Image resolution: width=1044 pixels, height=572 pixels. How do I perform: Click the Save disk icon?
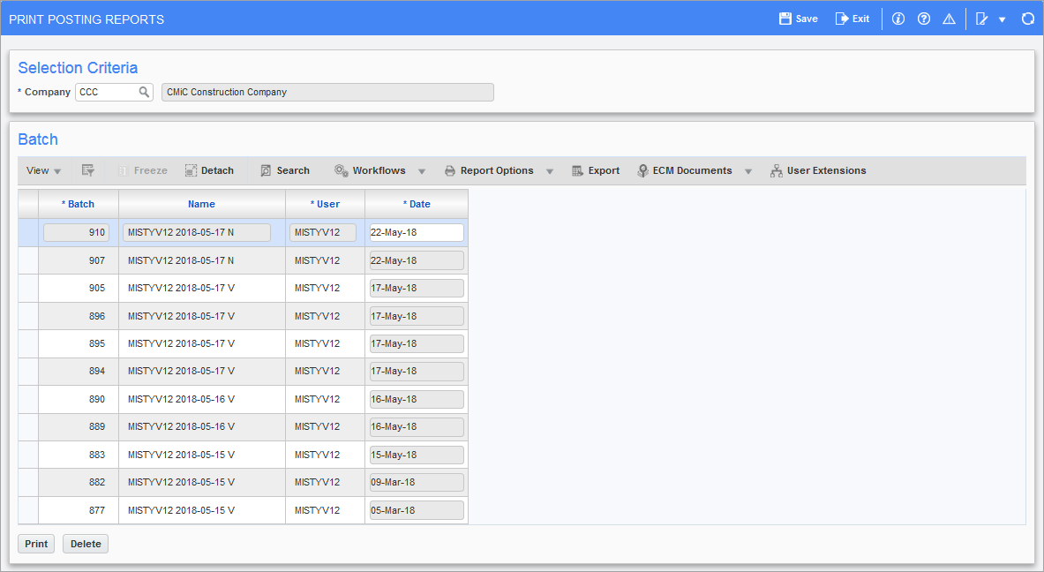(x=785, y=19)
